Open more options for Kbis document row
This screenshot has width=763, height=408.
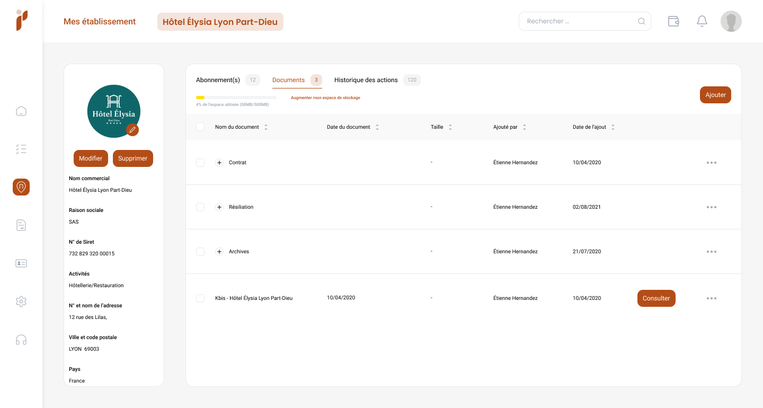(x=712, y=298)
